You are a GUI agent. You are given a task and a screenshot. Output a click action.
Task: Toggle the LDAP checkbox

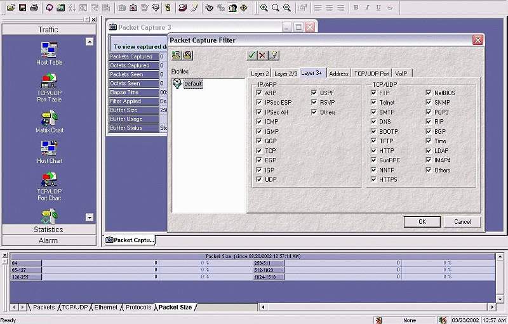point(429,151)
